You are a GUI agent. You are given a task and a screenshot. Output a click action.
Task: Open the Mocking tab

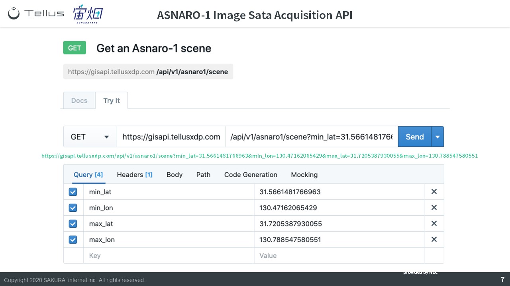coord(304,175)
